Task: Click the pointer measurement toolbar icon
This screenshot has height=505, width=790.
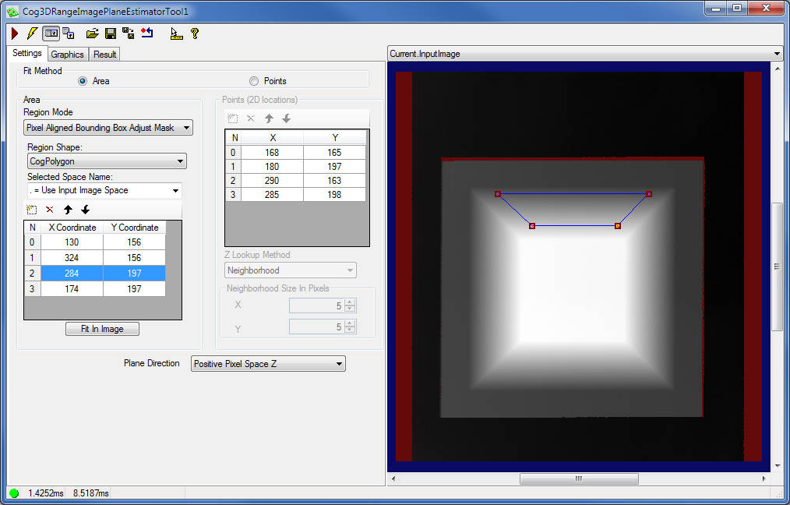Action: 176,34
